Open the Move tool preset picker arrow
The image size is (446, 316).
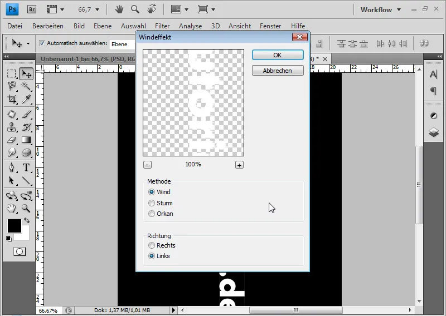[x=28, y=44]
